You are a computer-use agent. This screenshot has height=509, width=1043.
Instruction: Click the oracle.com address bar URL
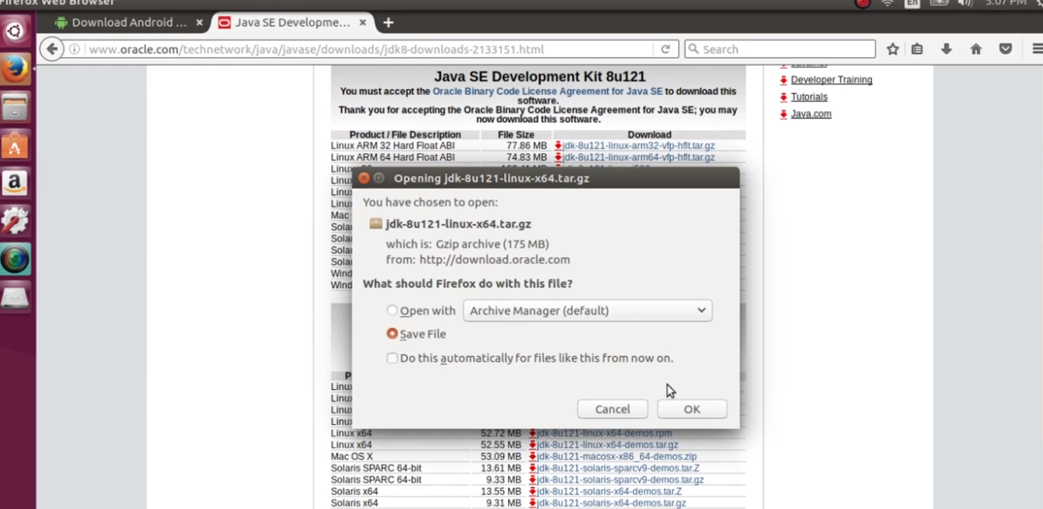(316, 49)
